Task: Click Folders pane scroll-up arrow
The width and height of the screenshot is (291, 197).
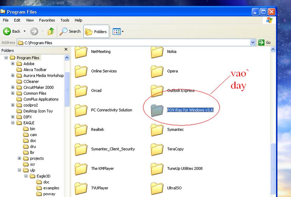Action: tap(67, 58)
